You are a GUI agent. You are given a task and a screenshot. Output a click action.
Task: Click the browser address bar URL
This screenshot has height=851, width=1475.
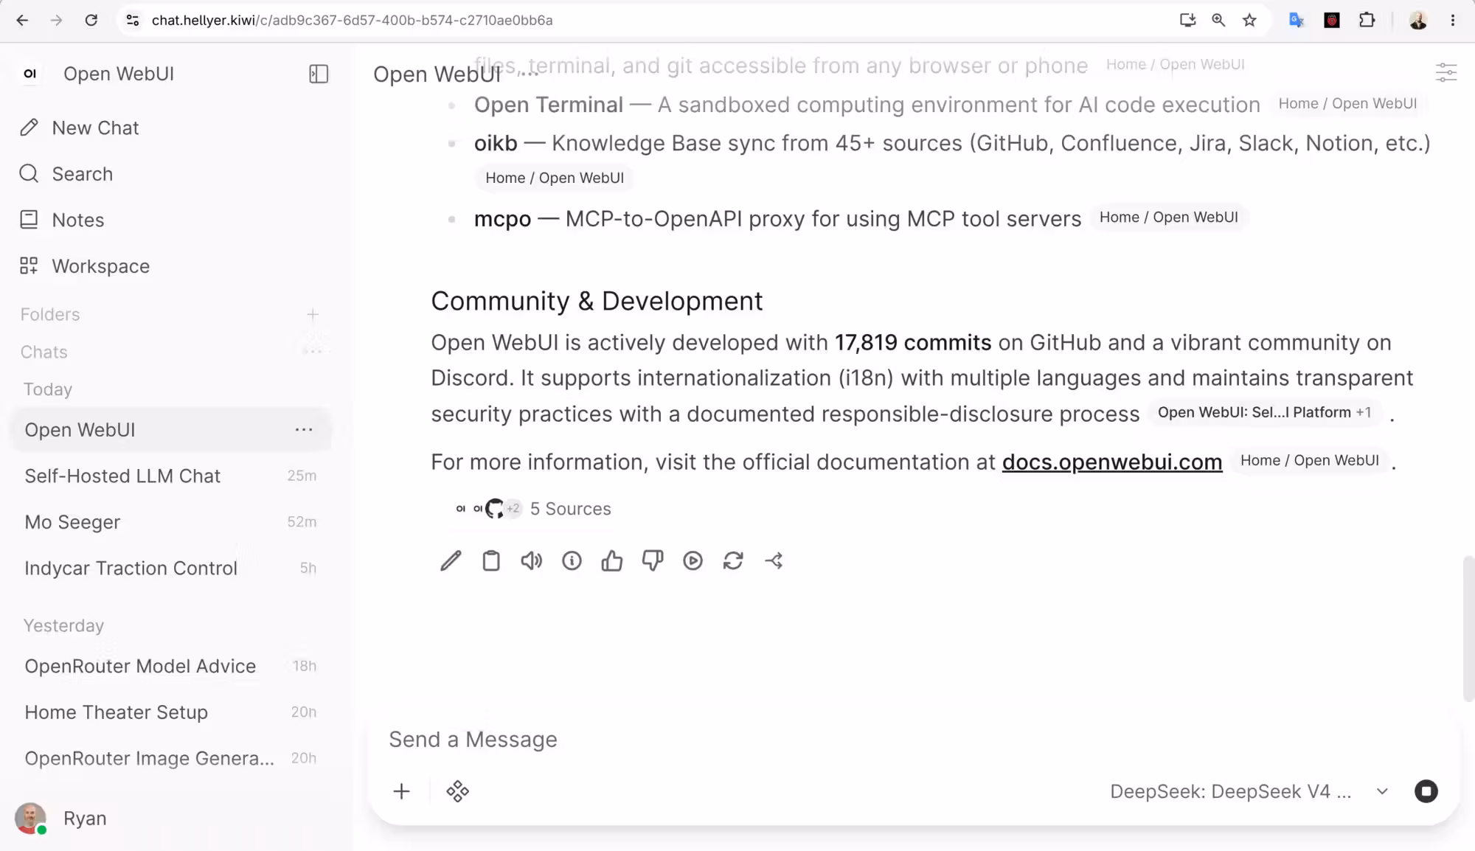pyautogui.click(x=352, y=21)
